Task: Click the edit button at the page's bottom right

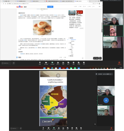Action: click(96, 58)
